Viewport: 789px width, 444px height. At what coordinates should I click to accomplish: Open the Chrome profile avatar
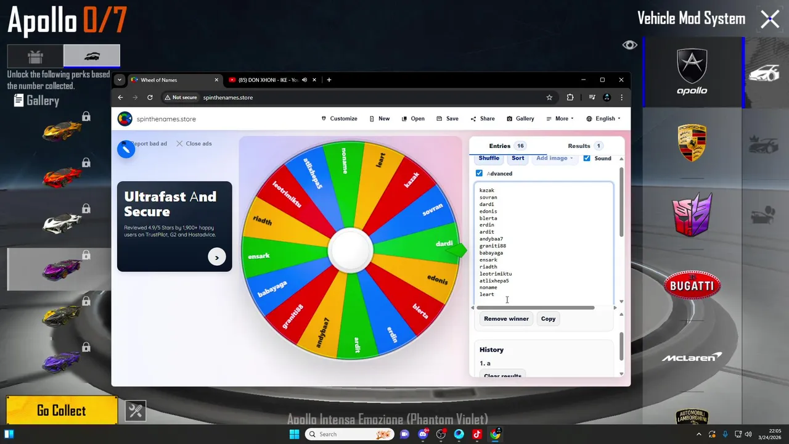(607, 97)
